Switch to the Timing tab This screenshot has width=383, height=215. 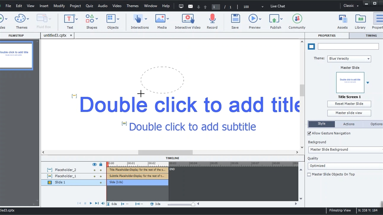tap(371, 36)
